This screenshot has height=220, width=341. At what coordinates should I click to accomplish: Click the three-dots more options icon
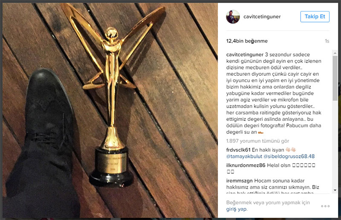click(x=325, y=206)
